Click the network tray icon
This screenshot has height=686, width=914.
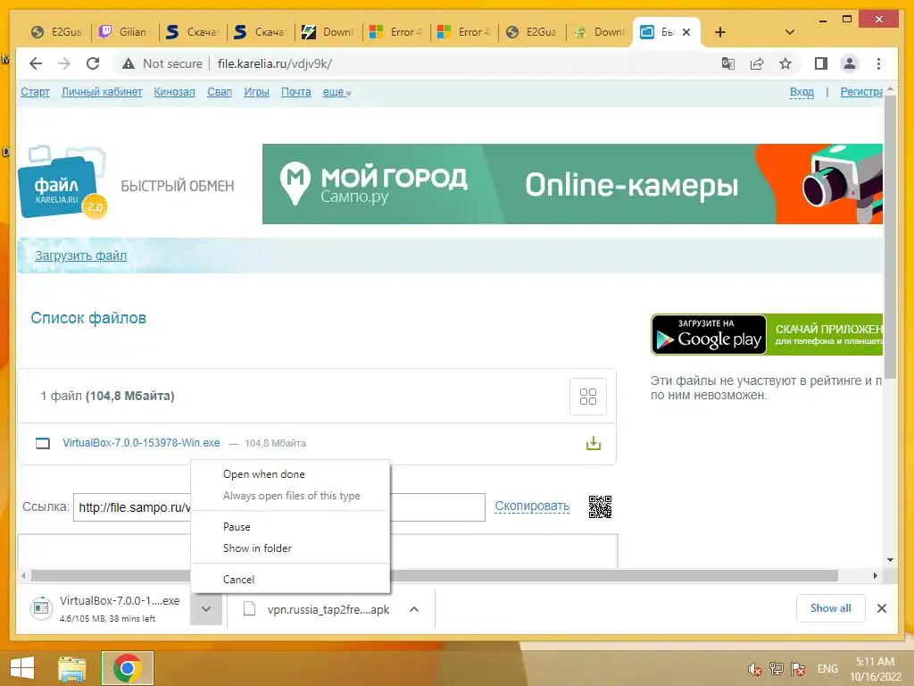click(776, 669)
